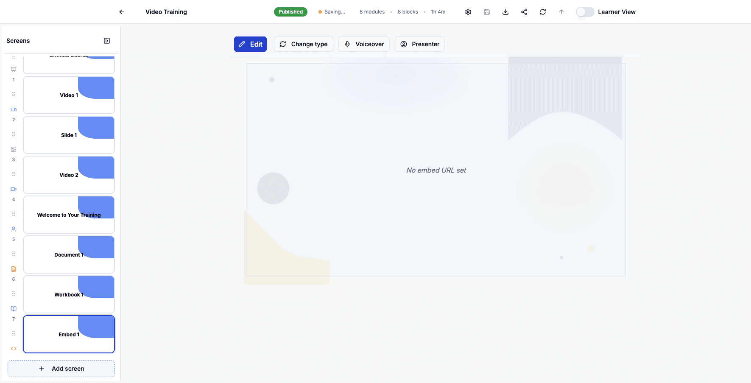The width and height of the screenshot is (751, 383).
Task: Click presenter person icon for screen 5
Action: click(14, 229)
